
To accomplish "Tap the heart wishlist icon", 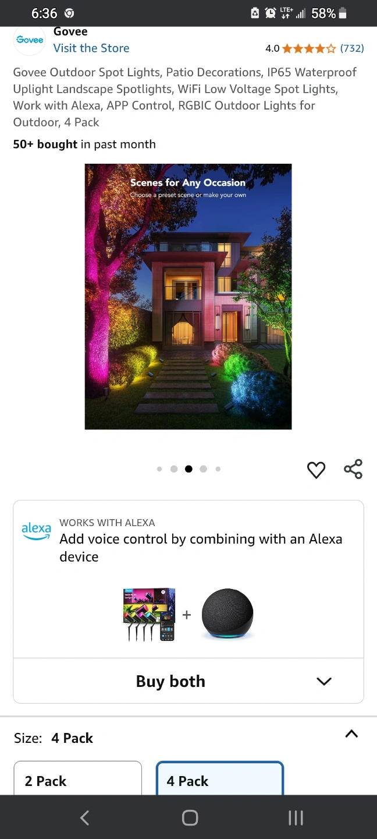I will 316,470.
